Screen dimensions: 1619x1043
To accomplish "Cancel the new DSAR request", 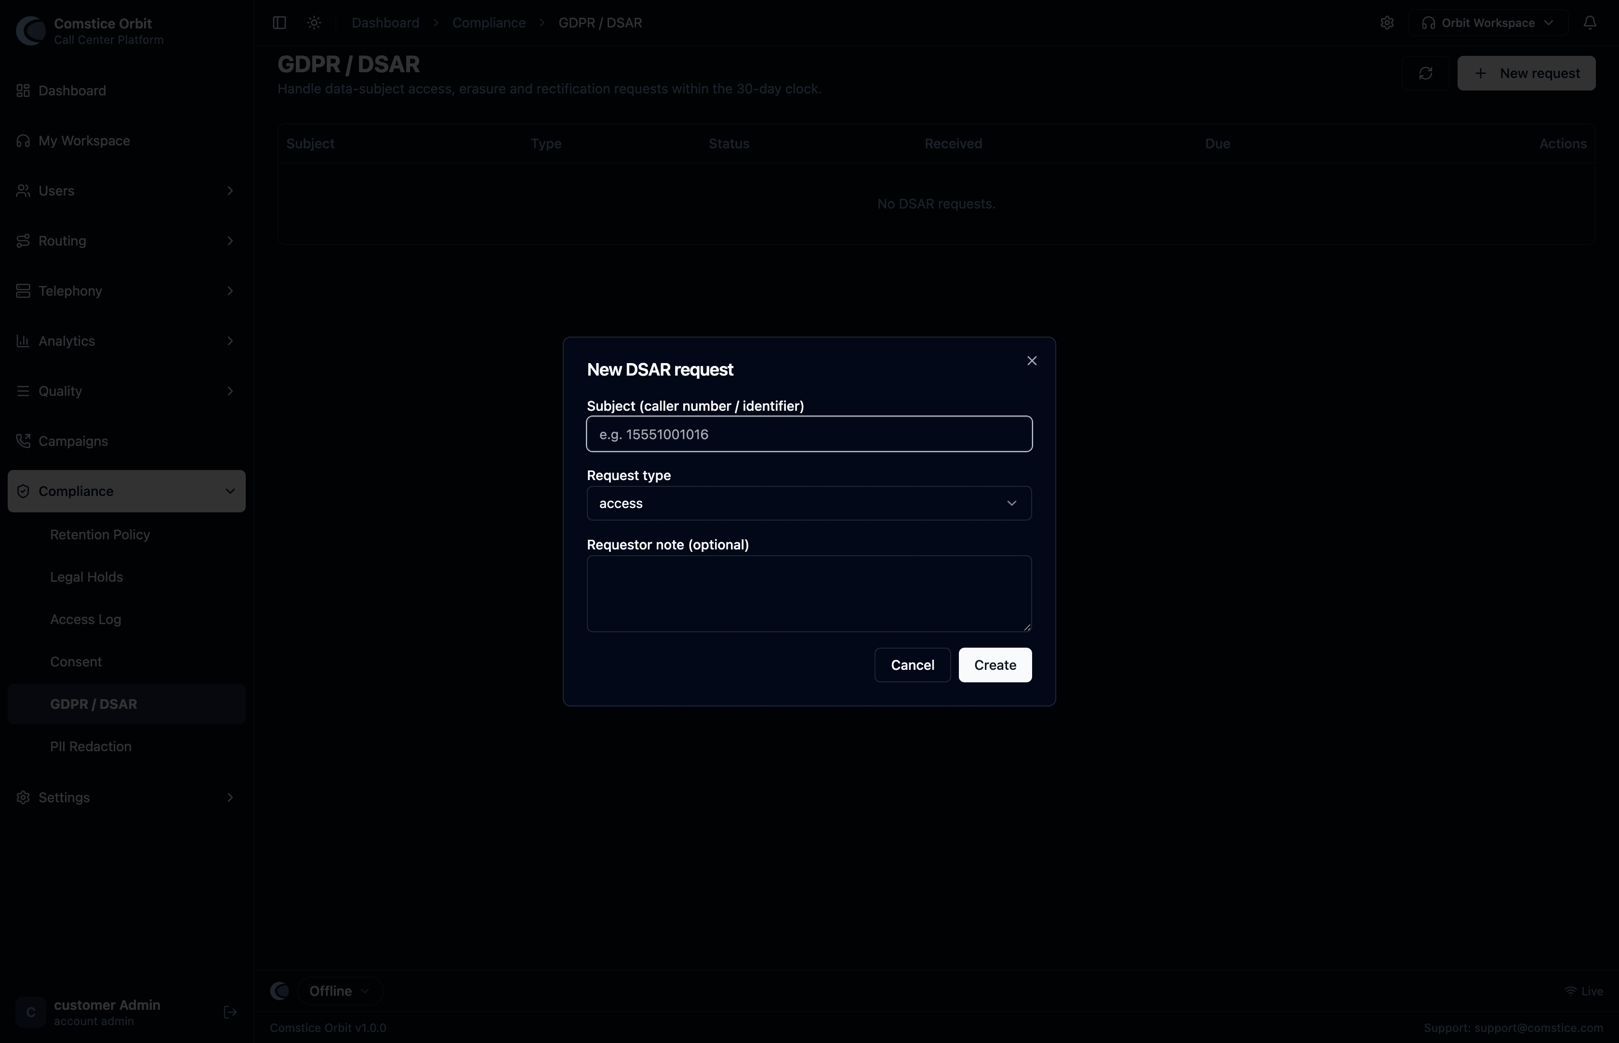I will click(x=912, y=665).
